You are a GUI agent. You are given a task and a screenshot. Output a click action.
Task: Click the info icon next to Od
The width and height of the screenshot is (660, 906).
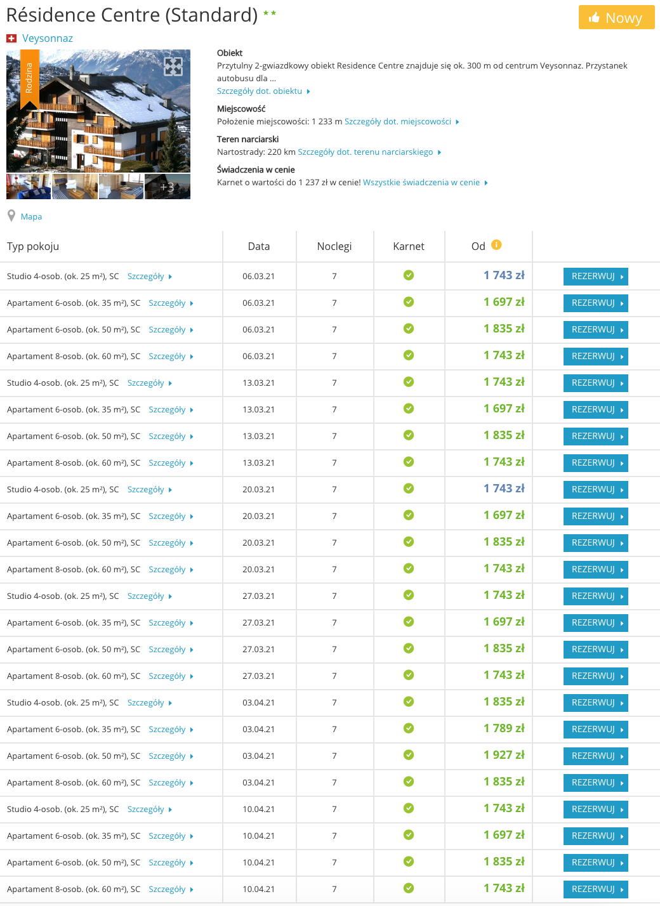coord(496,244)
